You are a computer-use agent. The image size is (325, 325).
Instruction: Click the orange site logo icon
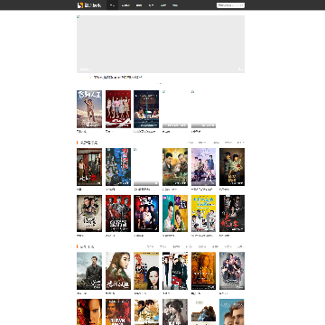coord(79,5)
